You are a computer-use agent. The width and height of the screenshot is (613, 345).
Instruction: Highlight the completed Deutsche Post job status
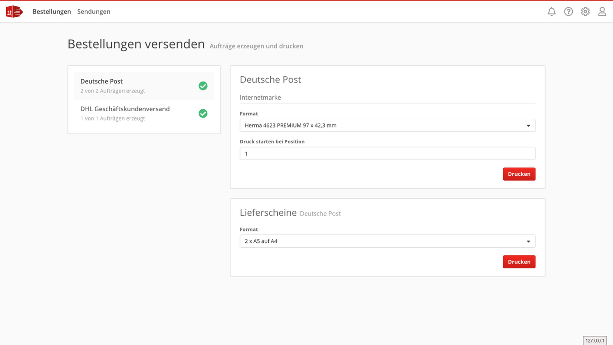tap(112, 91)
